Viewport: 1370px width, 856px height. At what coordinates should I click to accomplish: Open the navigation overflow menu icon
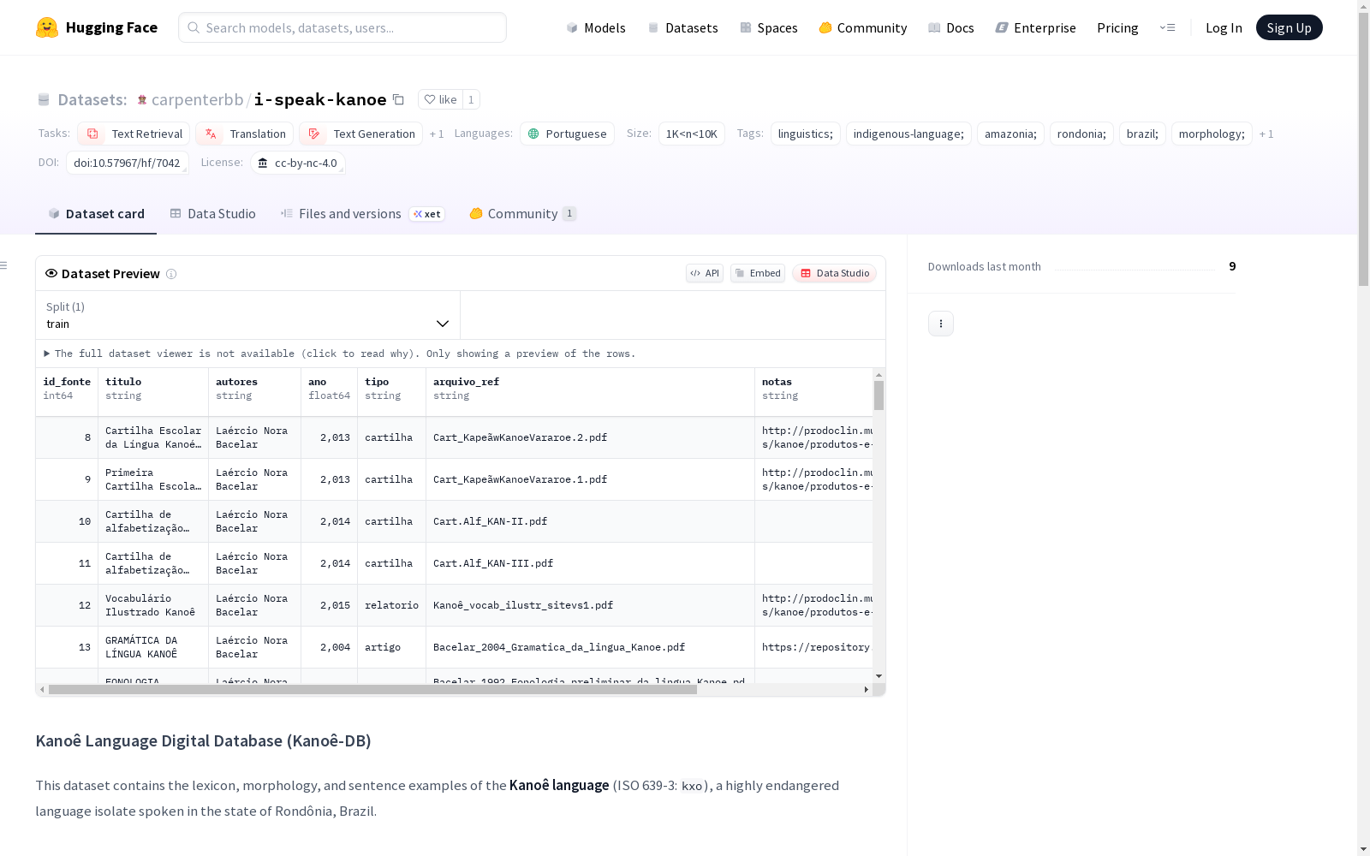1167,27
